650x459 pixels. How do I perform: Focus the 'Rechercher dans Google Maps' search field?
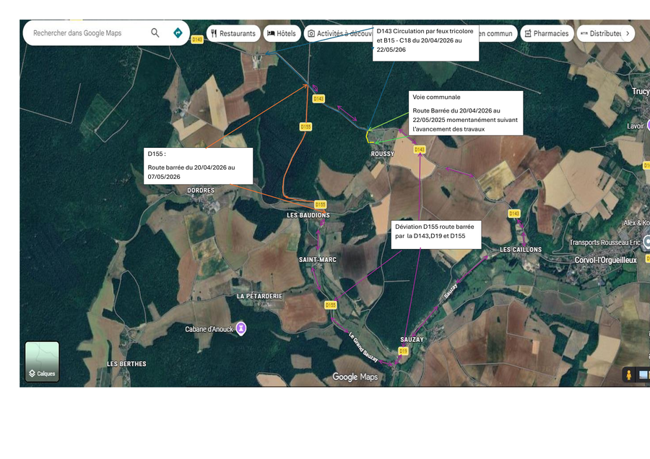(x=87, y=33)
